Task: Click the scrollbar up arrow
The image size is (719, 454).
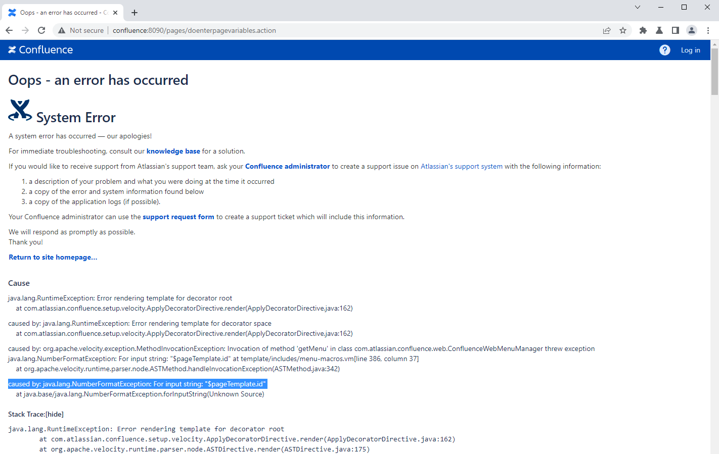Action: tap(714, 44)
